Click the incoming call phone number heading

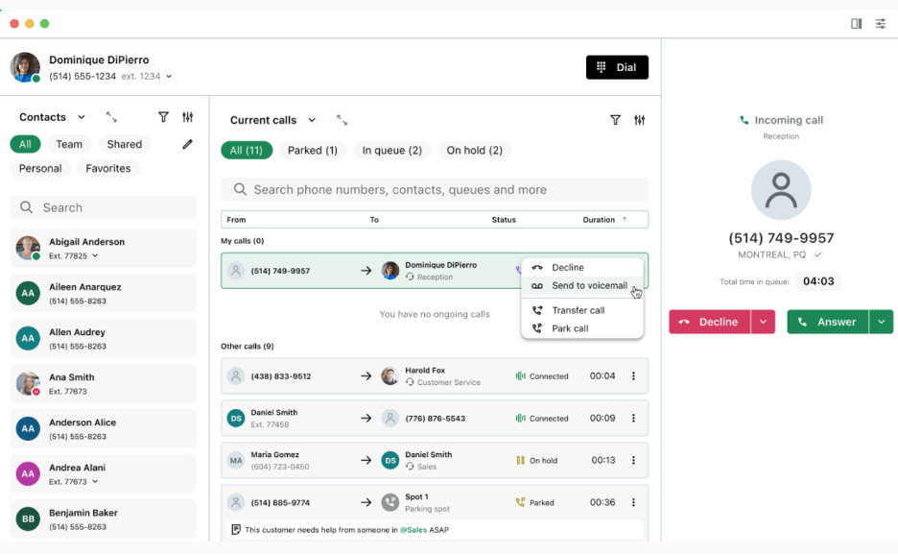point(781,238)
